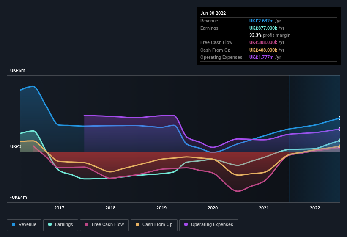Viewport: 347px width, 237px height.
Task: Toggle the Earnings legend button
Action: (x=60, y=225)
